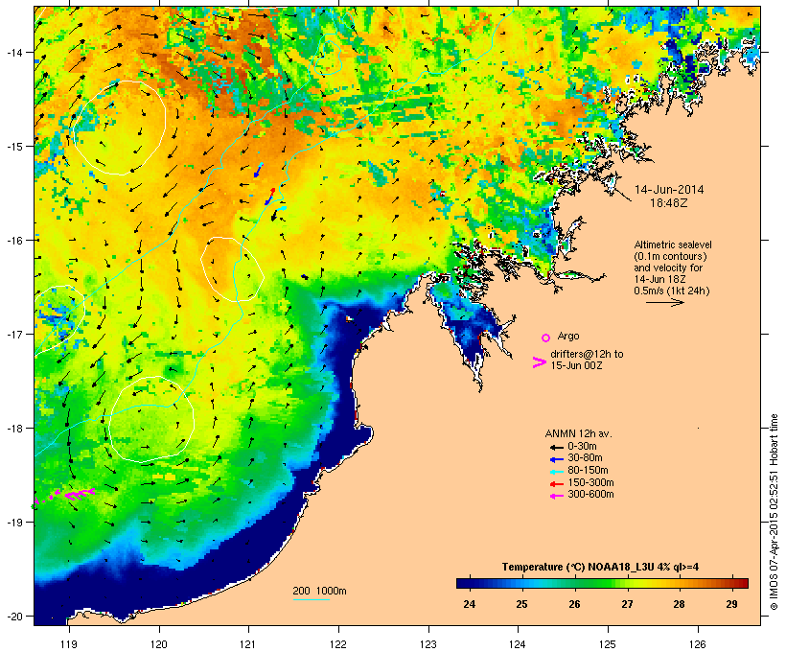Click the white sea-level contour eddy near -18, 120
786x652 pixels.
coord(151,419)
